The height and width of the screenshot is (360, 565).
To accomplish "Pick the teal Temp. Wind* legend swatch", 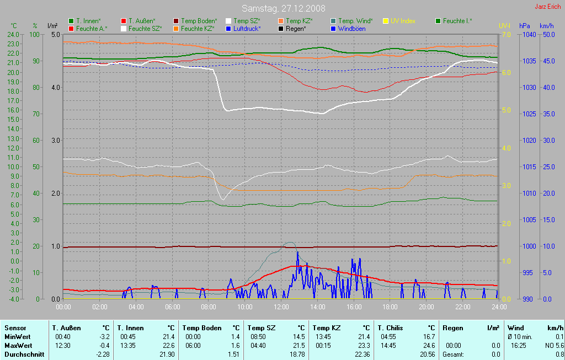I will [333, 22].
